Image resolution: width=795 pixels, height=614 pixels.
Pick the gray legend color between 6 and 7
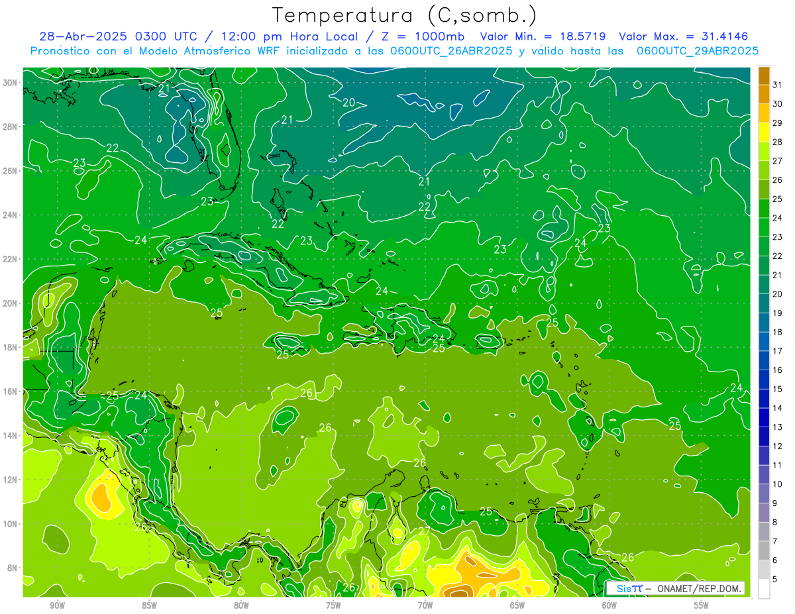coord(764,550)
